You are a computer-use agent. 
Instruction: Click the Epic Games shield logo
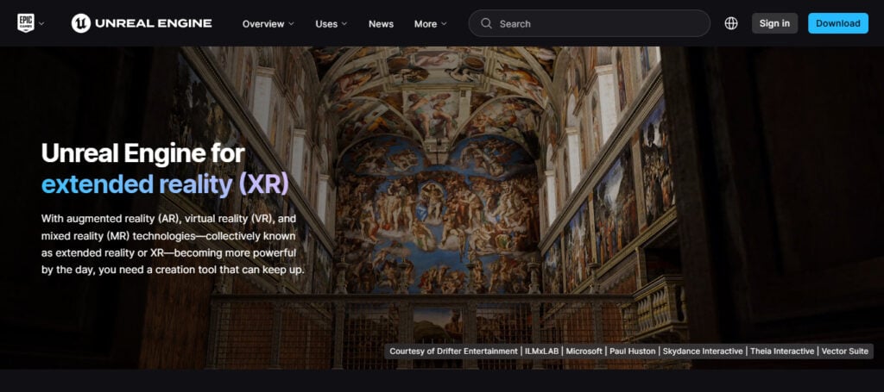[26, 23]
